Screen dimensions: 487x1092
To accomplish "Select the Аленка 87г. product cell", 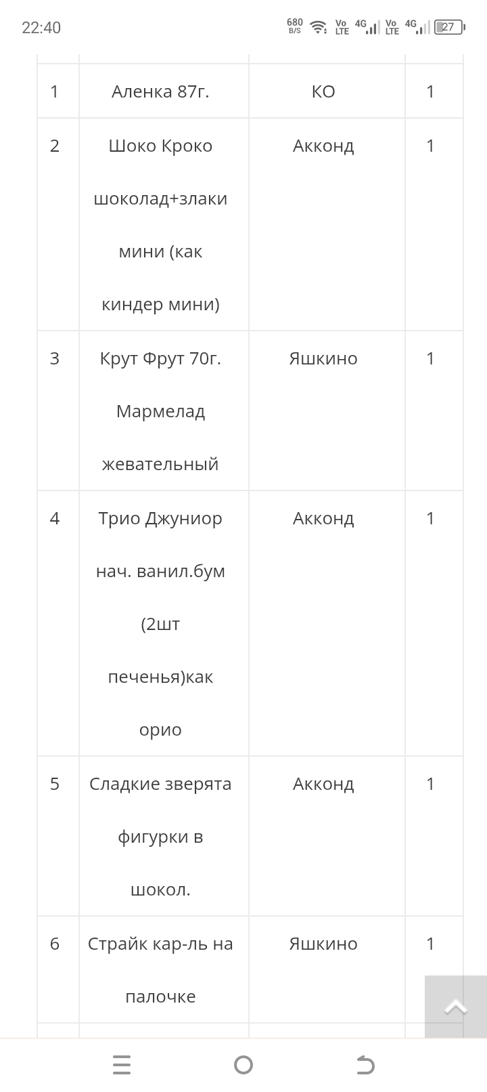I will [160, 91].
